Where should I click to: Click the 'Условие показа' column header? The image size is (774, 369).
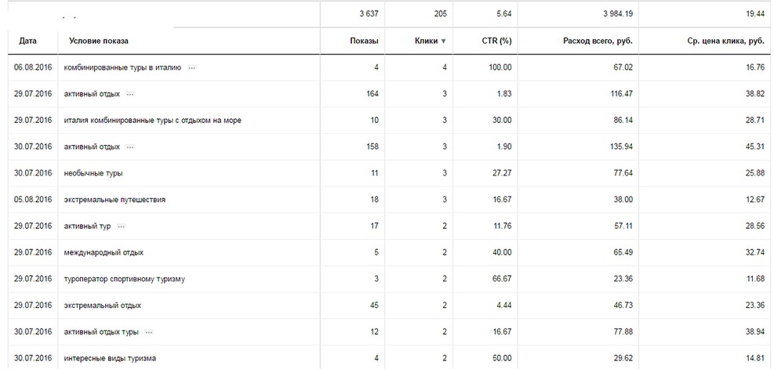(x=99, y=41)
